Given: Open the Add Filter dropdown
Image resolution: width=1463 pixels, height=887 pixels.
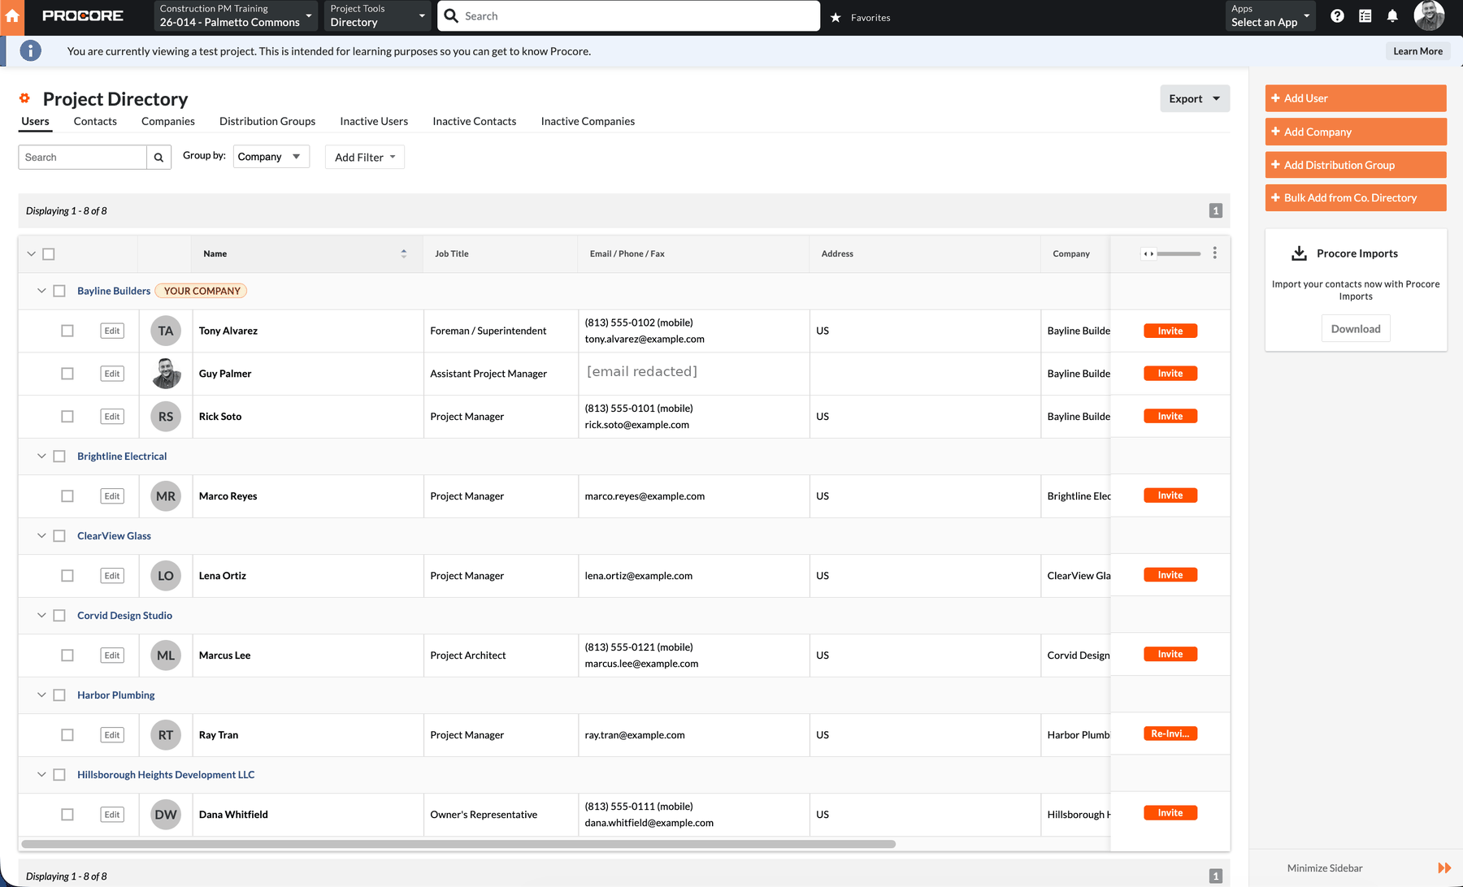Looking at the screenshot, I should click(x=365, y=158).
